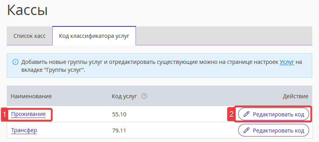
Task: Select the Код классификатора услуг tab
Action: click(x=94, y=36)
